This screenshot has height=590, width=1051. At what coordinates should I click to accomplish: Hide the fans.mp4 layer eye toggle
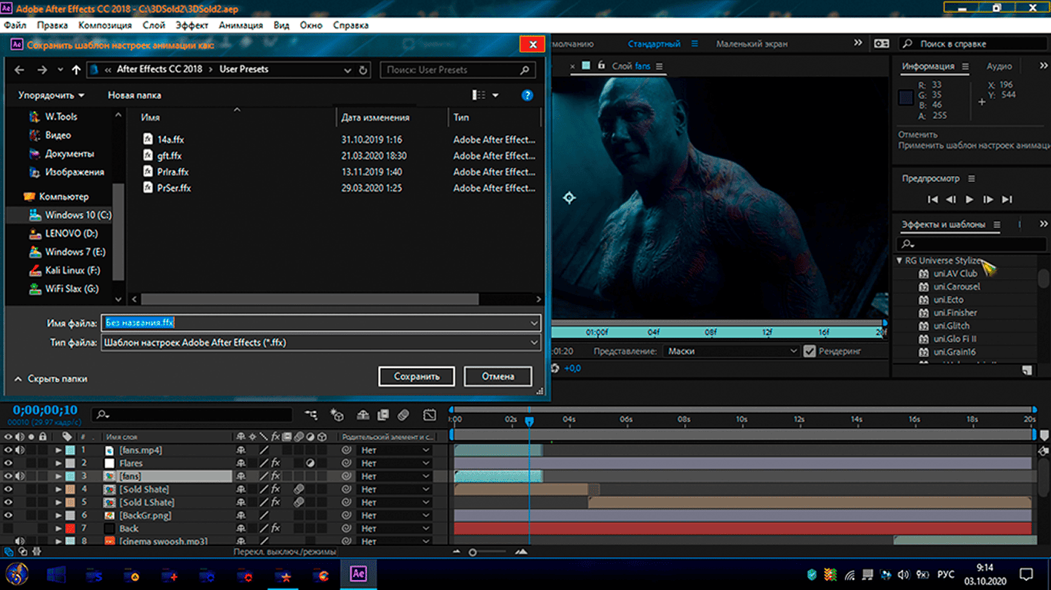click(8, 450)
